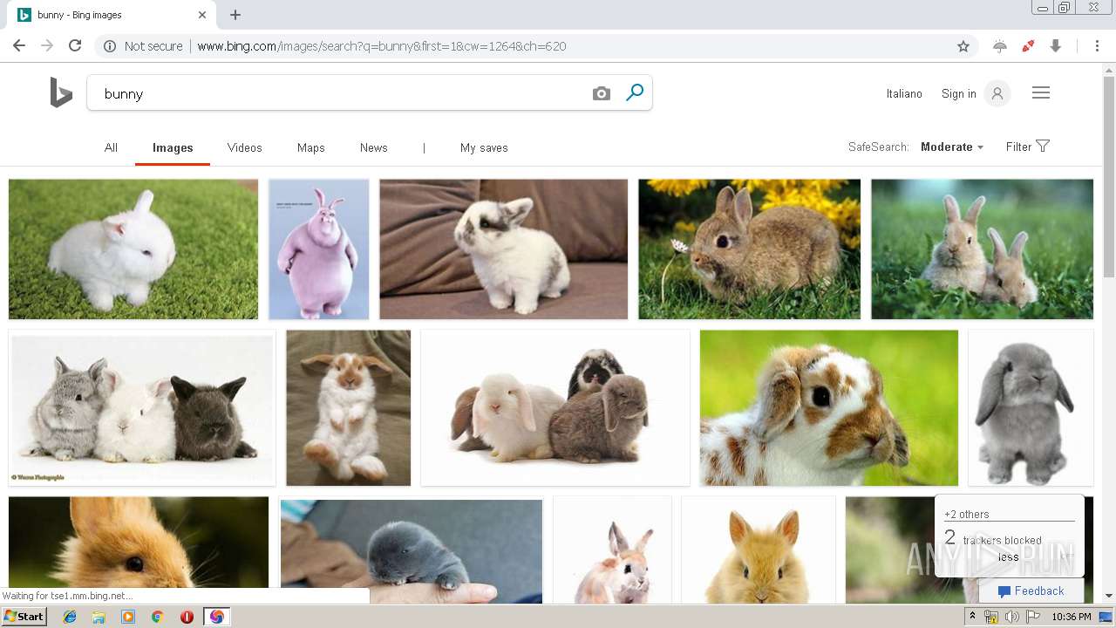Open three lop bunnies group thumbnail
1116x628 pixels.
coord(555,408)
